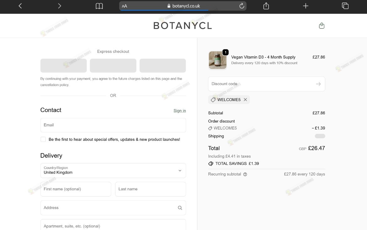
Task: Click the Express checkout heading
Action: click(113, 52)
